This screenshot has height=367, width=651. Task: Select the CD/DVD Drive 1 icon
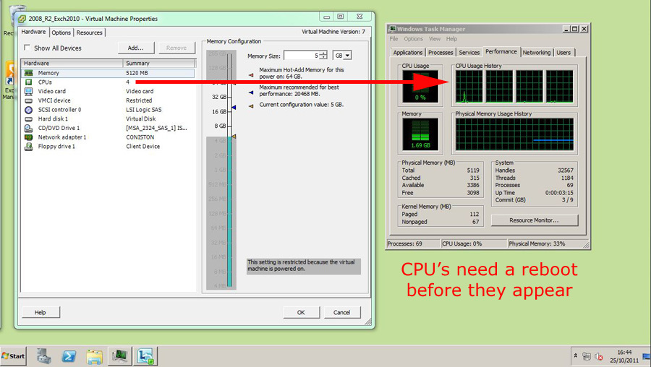coord(29,128)
